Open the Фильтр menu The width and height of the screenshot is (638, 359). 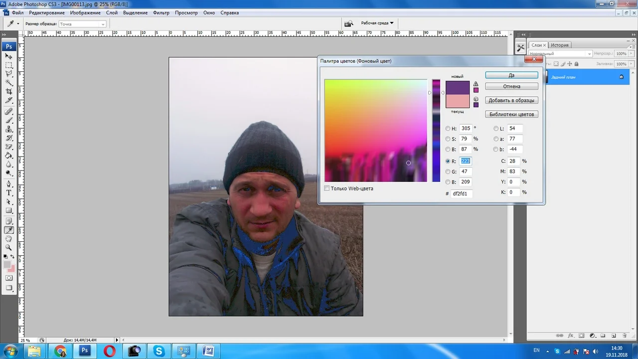[x=161, y=12]
